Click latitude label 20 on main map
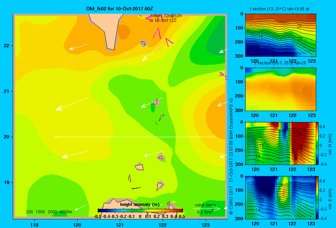 pos(7,137)
